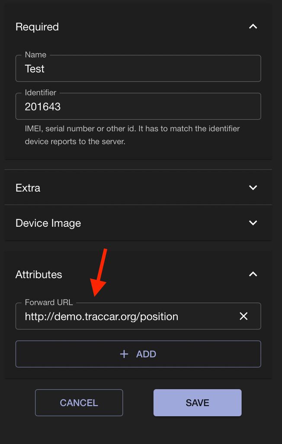This screenshot has width=282, height=444.
Task: Click the Name field label
Action: click(x=35, y=55)
